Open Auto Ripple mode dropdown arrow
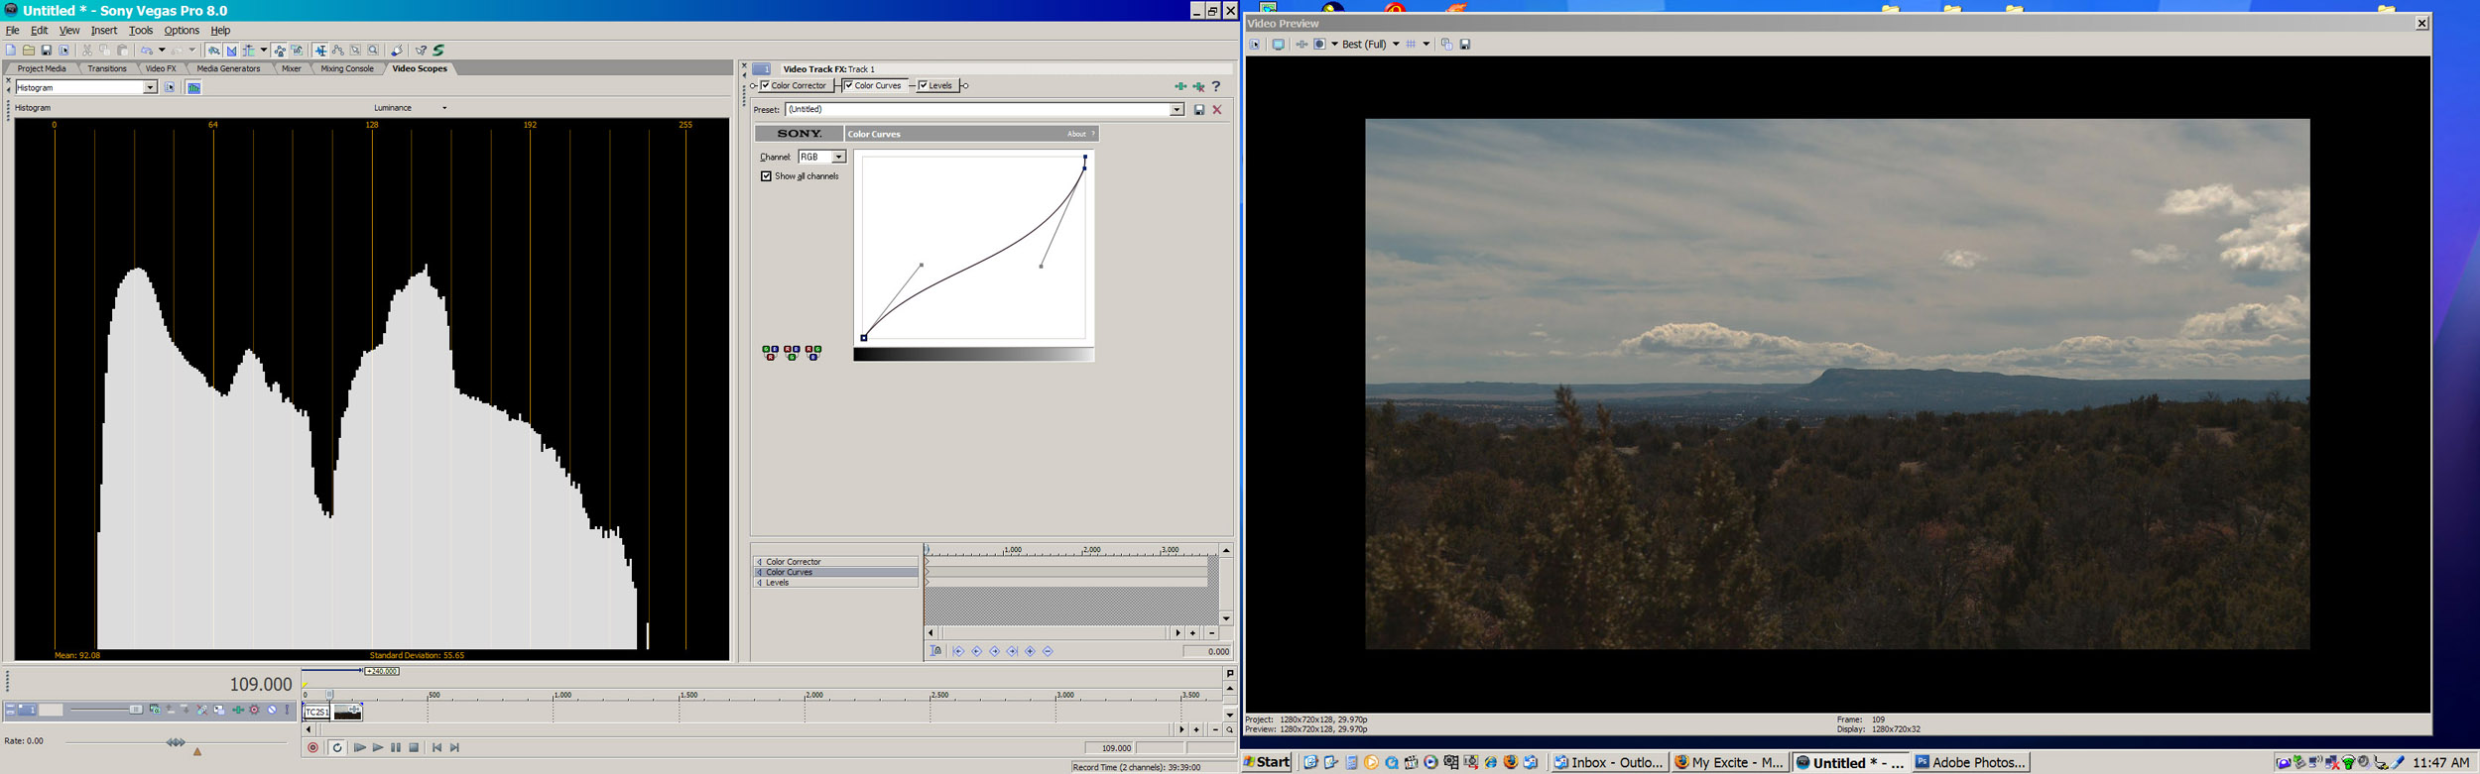The width and height of the screenshot is (2480, 774). point(264,50)
